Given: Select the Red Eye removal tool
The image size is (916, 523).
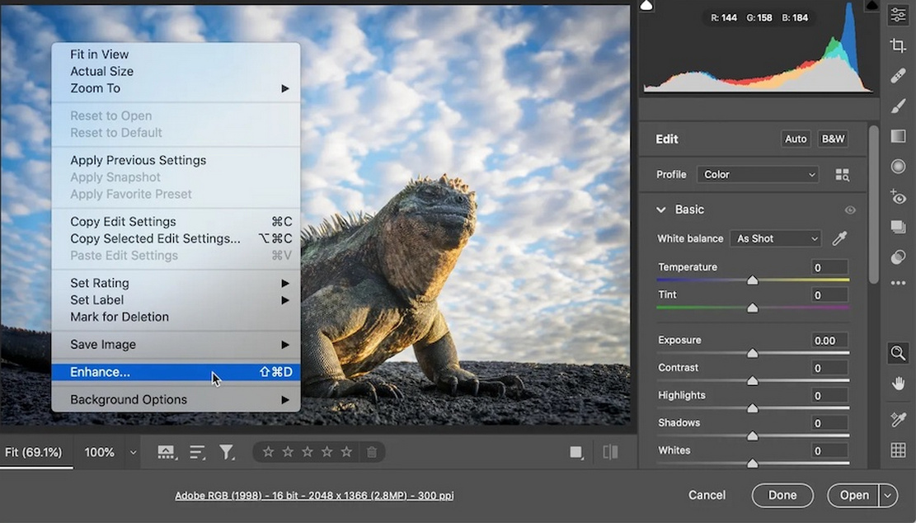Looking at the screenshot, I should click(x=898, y=197).
